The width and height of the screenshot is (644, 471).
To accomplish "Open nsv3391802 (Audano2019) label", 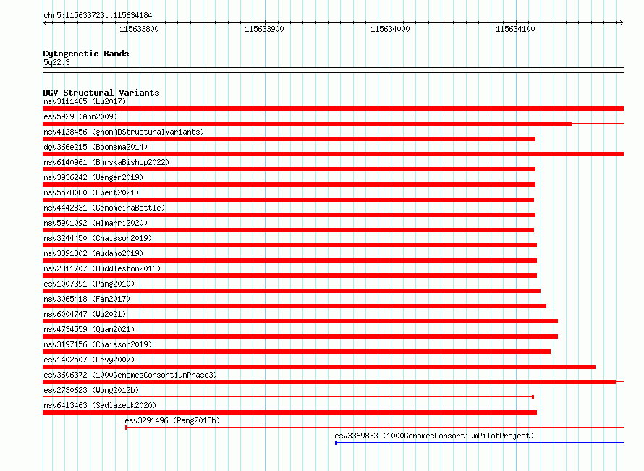I will (x=93, y=253).
